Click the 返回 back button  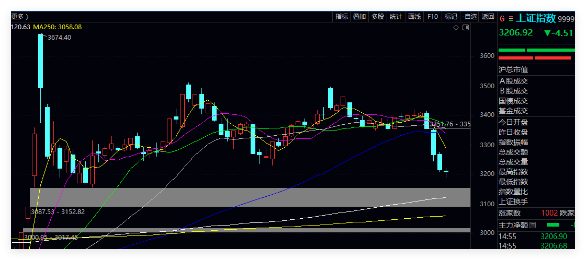coord(488,17)
